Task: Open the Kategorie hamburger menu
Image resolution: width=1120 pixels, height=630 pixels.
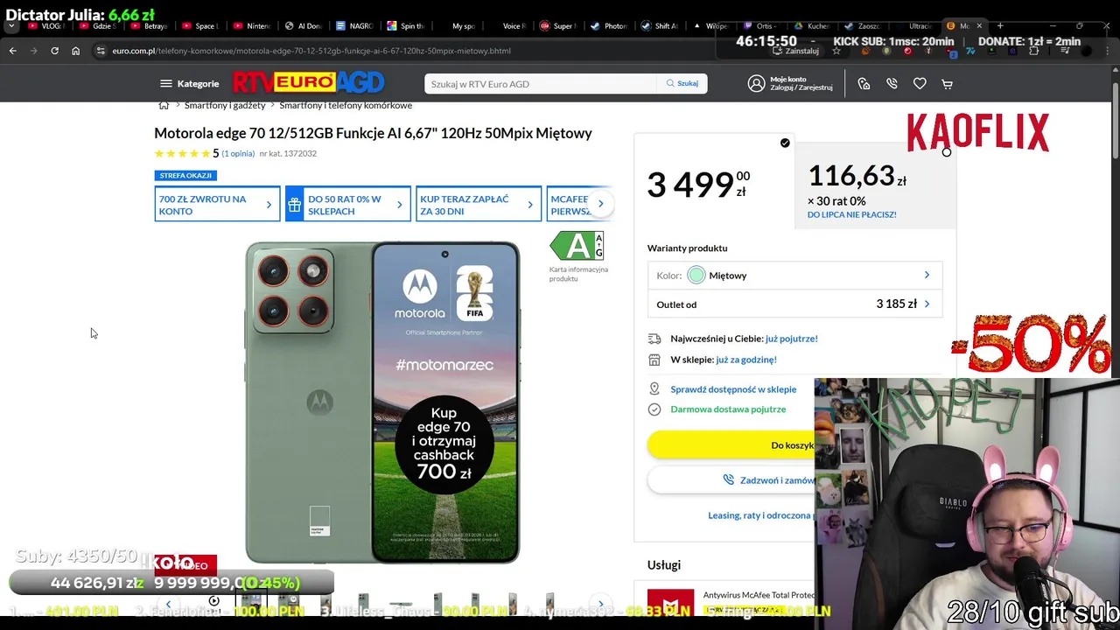Action: click(189, 84)
